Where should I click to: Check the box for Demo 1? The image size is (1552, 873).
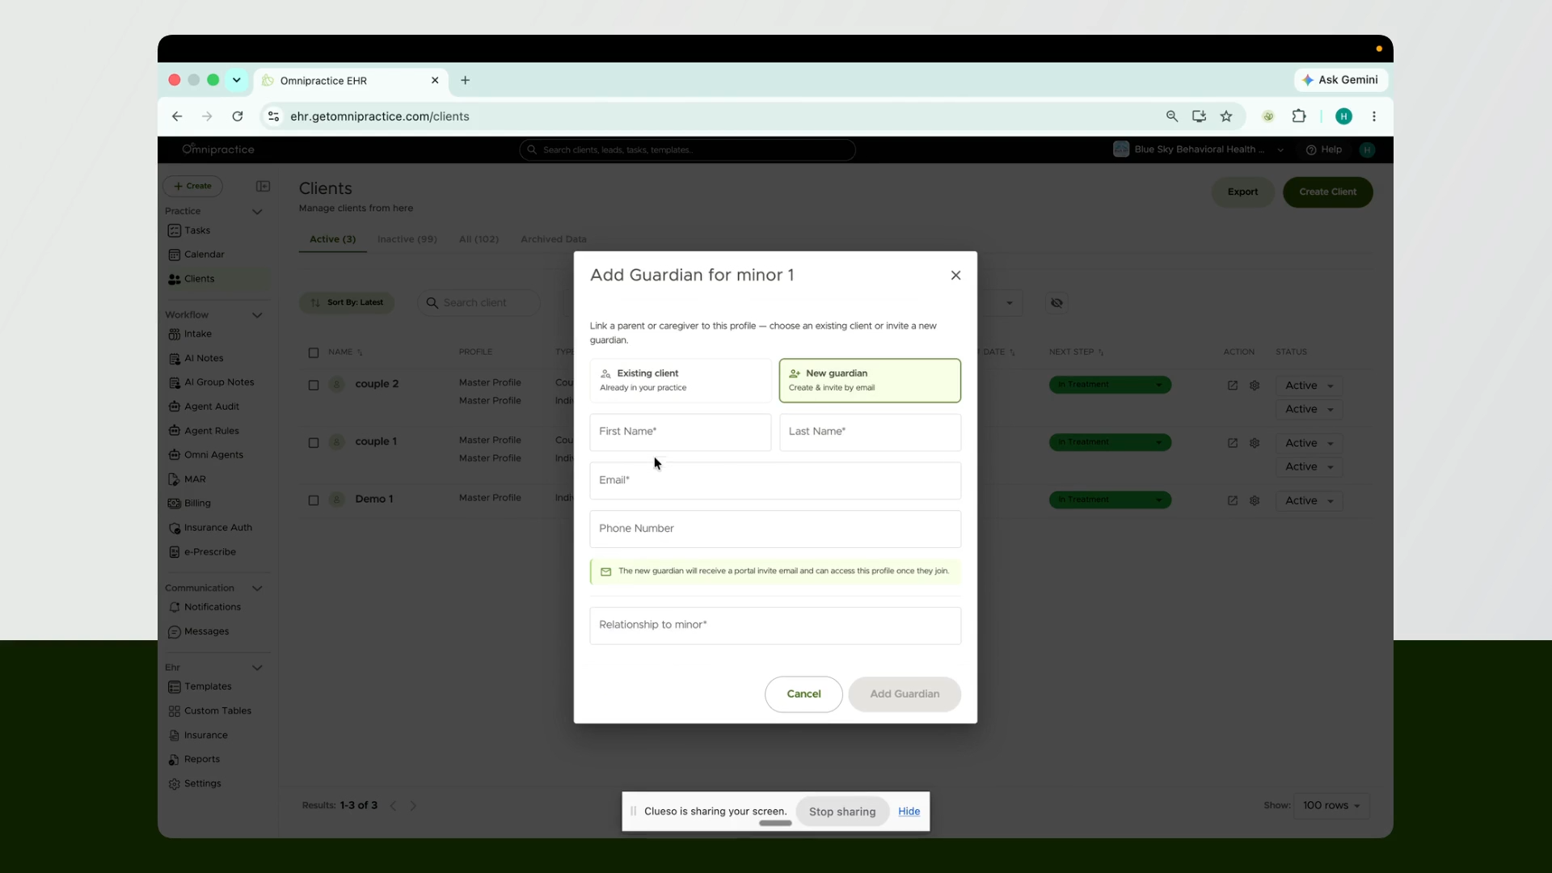point(314,500)
